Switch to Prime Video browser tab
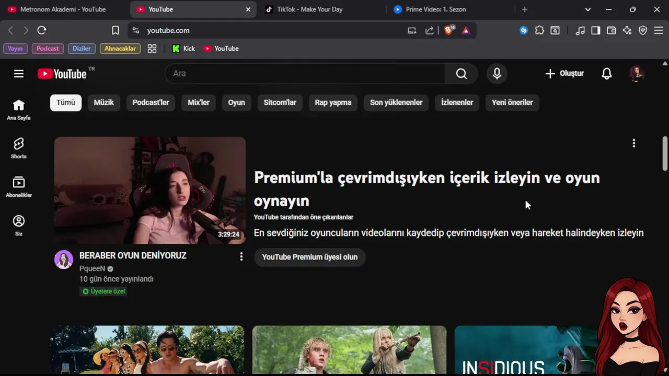Viewport: 669px width, 376px height. click(x=449, y=9)
